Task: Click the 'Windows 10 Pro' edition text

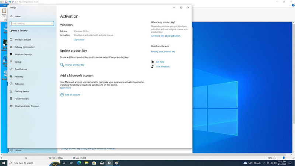Action: coord(81,31)
